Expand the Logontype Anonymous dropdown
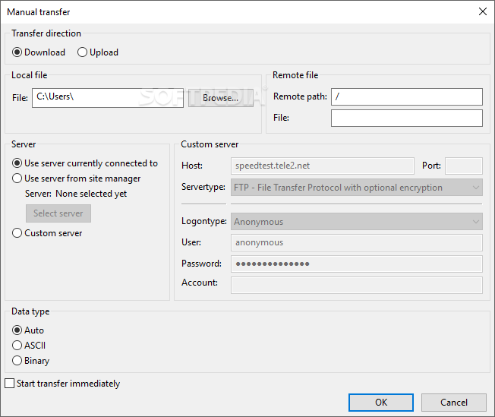Viewport: 495px width, 417px height. click(357, 222)
